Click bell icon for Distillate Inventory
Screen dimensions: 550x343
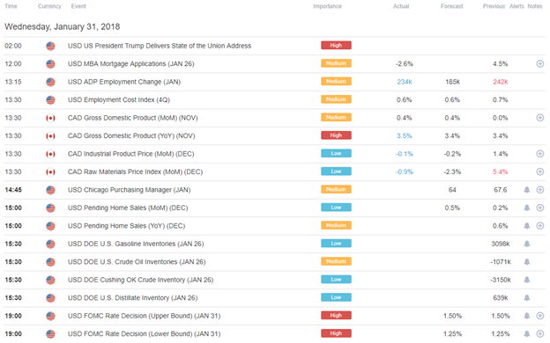[527, 298]
